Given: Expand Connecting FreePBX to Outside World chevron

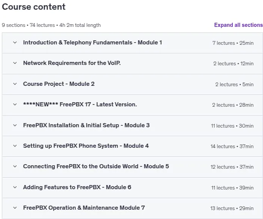Looking at the screenshot, I should tap(15, 166).
